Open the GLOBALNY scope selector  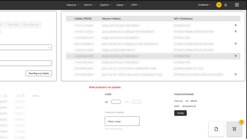coord(205,5)
